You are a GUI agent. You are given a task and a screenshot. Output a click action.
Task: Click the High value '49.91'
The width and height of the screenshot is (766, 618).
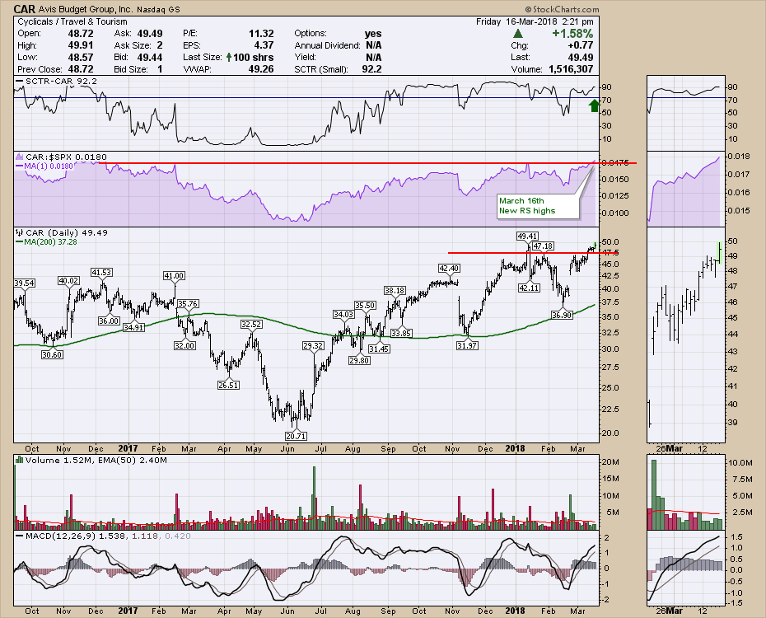[81, 45]
